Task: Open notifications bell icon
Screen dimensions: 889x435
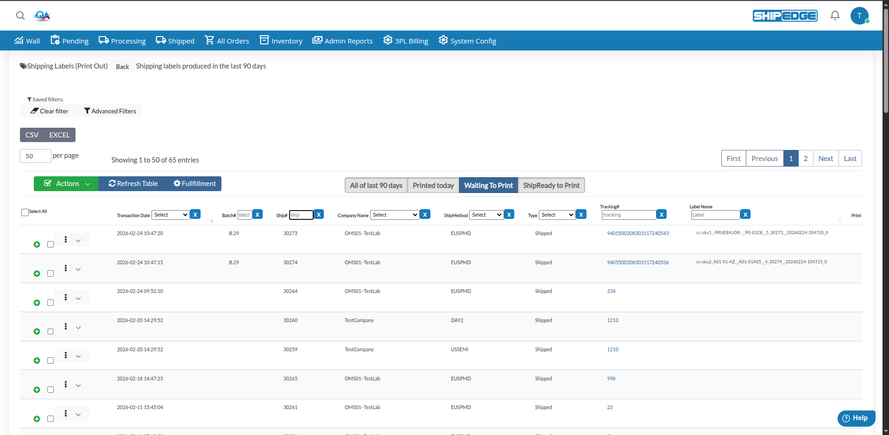Action: click(835, 16)
